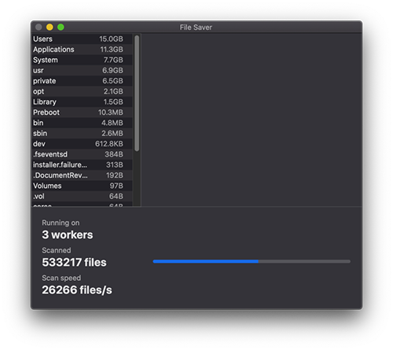The height and width of the screenshot is (350, 393).
Task: Click the file list scrollbar thumb
Action: 137,94
